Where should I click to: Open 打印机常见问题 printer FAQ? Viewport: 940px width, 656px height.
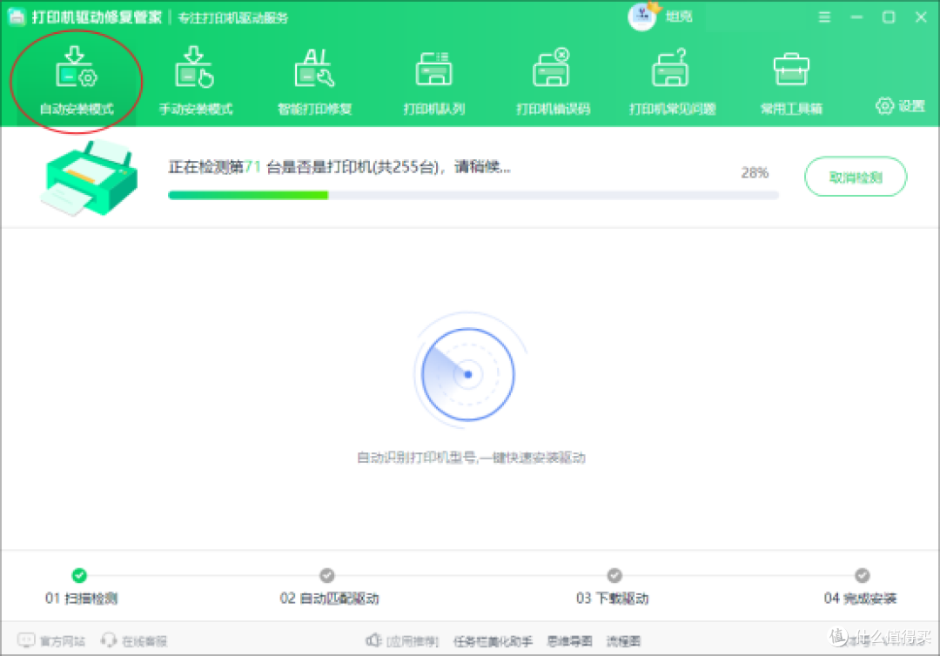(x=672, y=81)
